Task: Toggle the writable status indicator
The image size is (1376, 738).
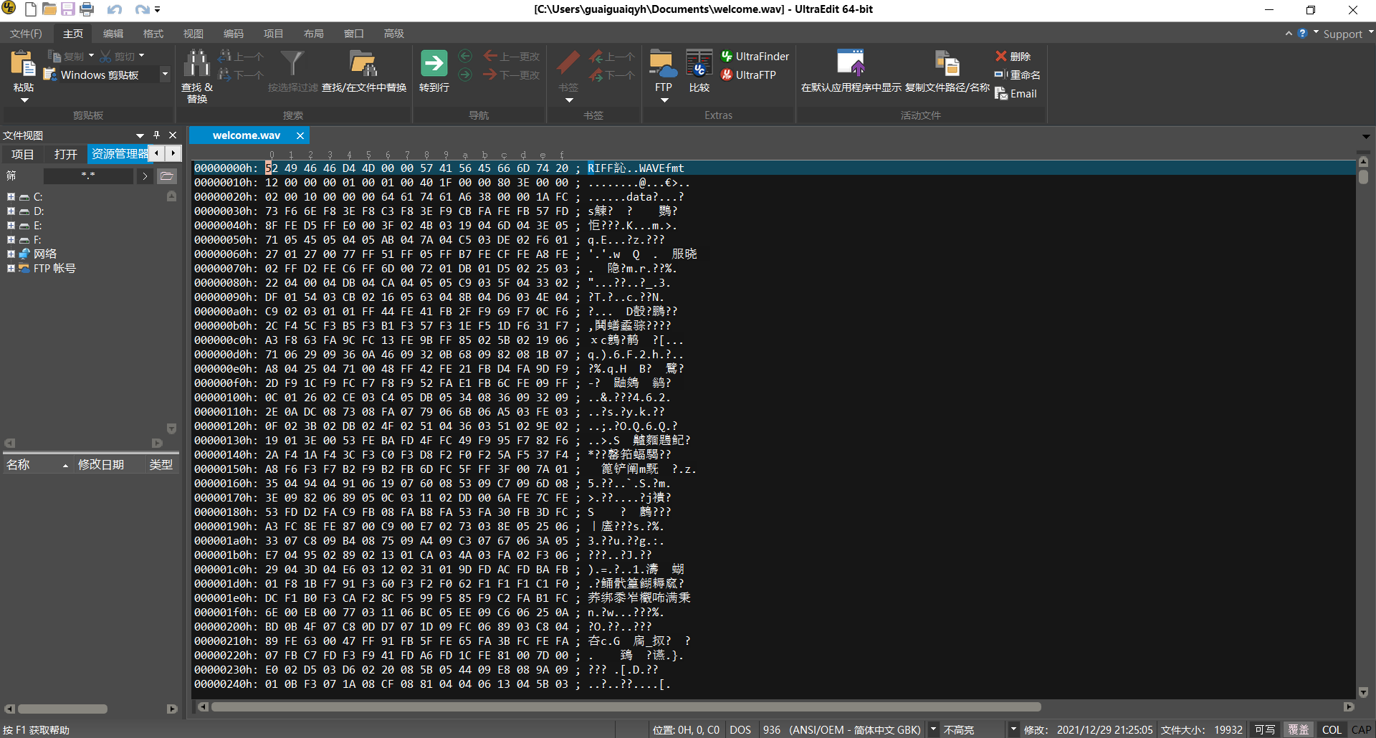Action: click(1265, 729)
